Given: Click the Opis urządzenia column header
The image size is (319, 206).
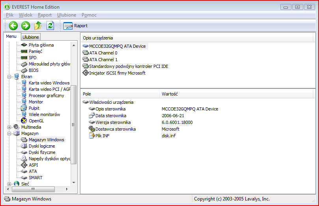Looking at the screenshot, I should coord(197,38).
